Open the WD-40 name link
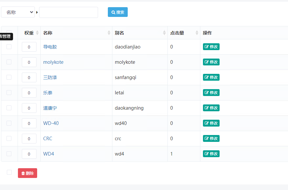 (51, 123)
